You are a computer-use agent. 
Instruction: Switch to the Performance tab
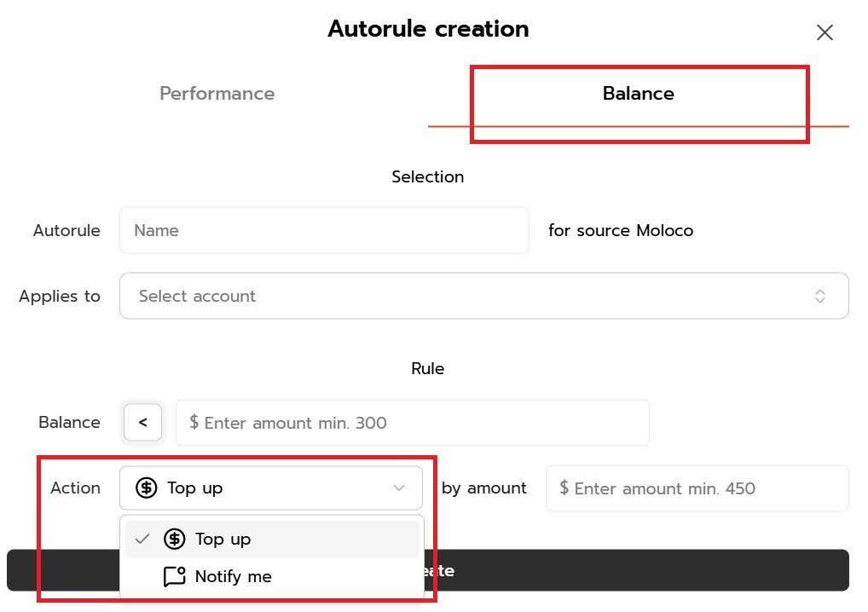217,94
